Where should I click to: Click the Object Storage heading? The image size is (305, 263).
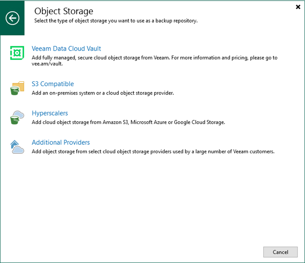(64, 11)
